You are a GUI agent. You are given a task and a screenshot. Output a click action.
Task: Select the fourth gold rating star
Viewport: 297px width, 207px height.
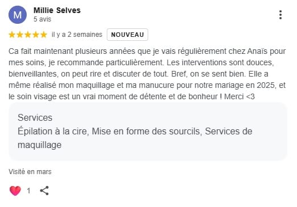tap(36, 35)
